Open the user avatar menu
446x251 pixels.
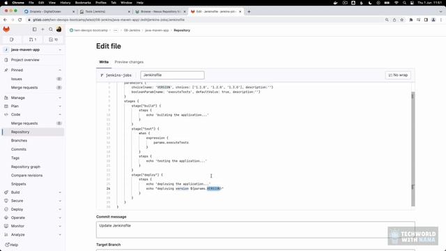point(59,29)
